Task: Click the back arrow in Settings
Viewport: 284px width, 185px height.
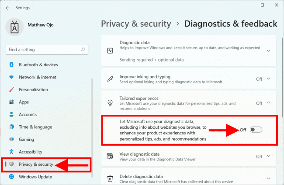Action: click(7, 7)
